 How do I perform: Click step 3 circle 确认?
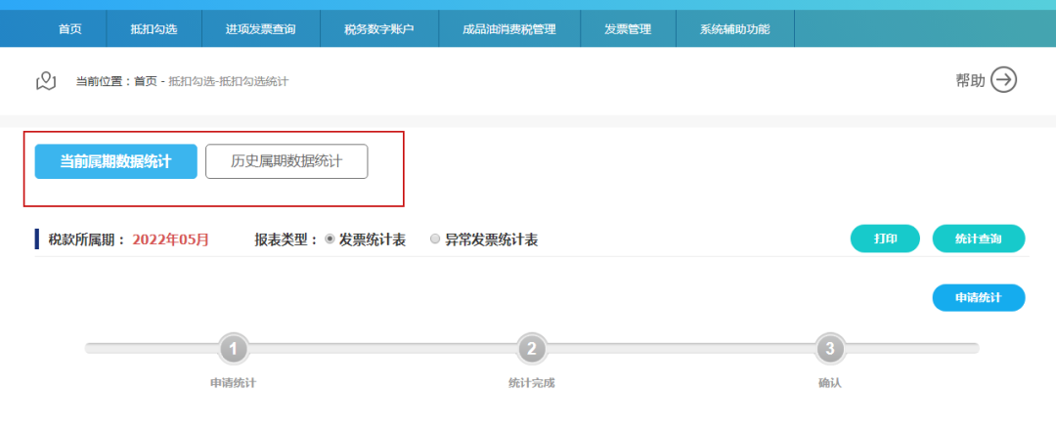(x=830, y=348)
